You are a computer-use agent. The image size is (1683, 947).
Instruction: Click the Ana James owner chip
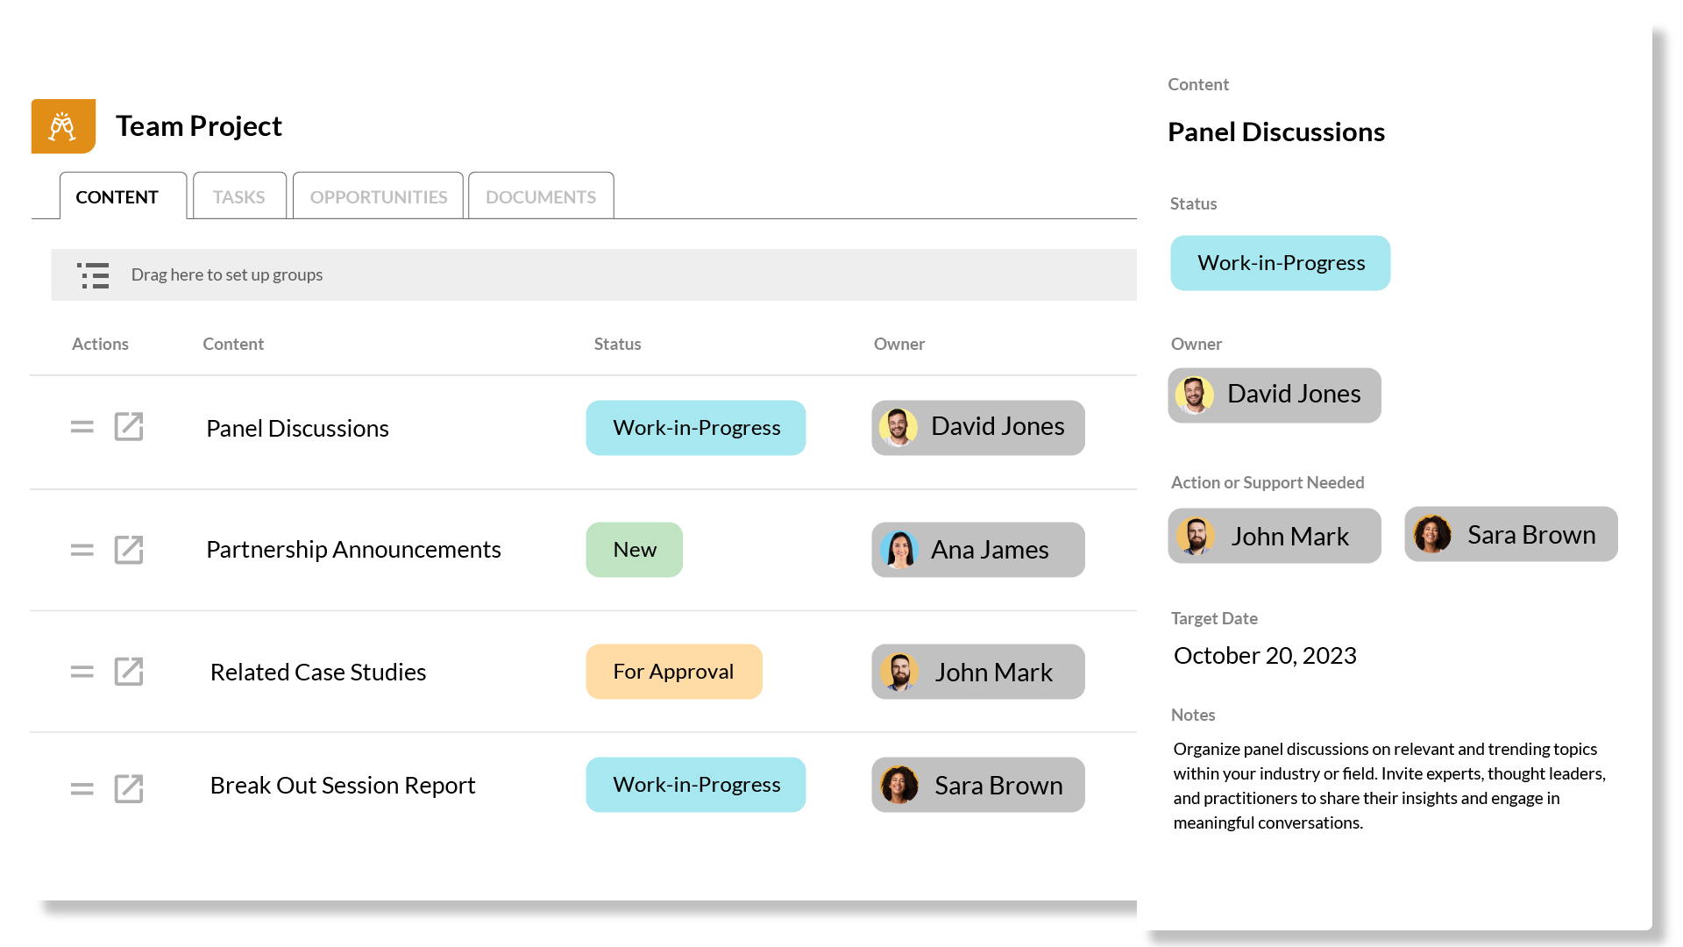[x=978, y=550]
